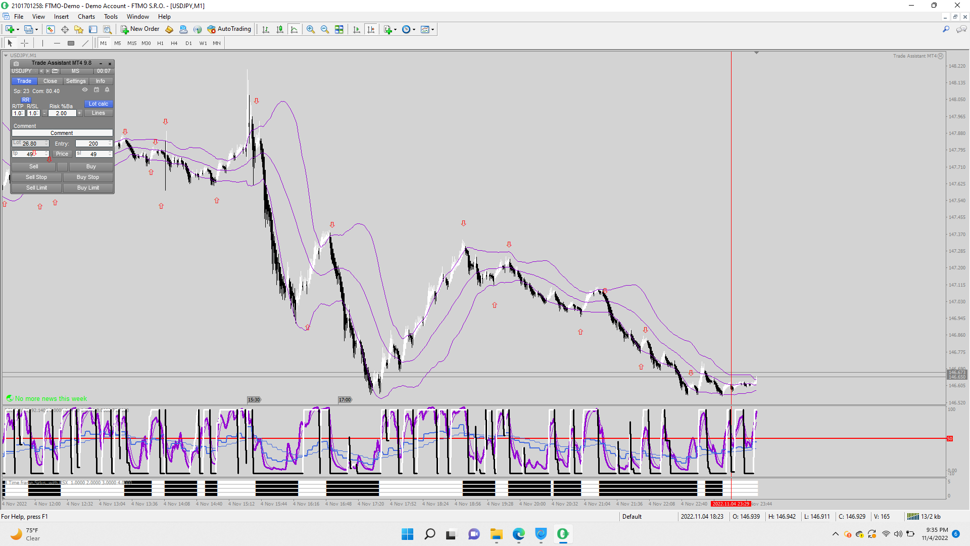Toggle the eye visibility icon in Trade Assistant
This screenshot has height=546, width=970.
click(x=85, y=90)
